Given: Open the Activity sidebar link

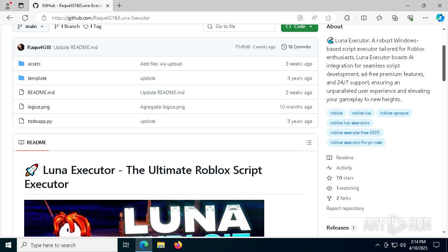Looking at the screenshot, I should pos(339,168).
